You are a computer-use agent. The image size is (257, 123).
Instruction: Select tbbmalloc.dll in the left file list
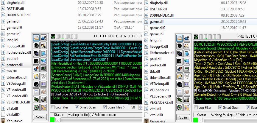click(x=17, y=77)
